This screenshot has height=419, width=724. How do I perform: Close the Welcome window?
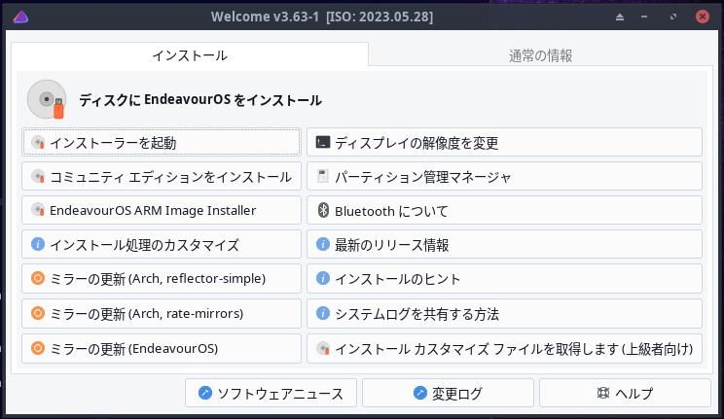(x=703, y=17)
